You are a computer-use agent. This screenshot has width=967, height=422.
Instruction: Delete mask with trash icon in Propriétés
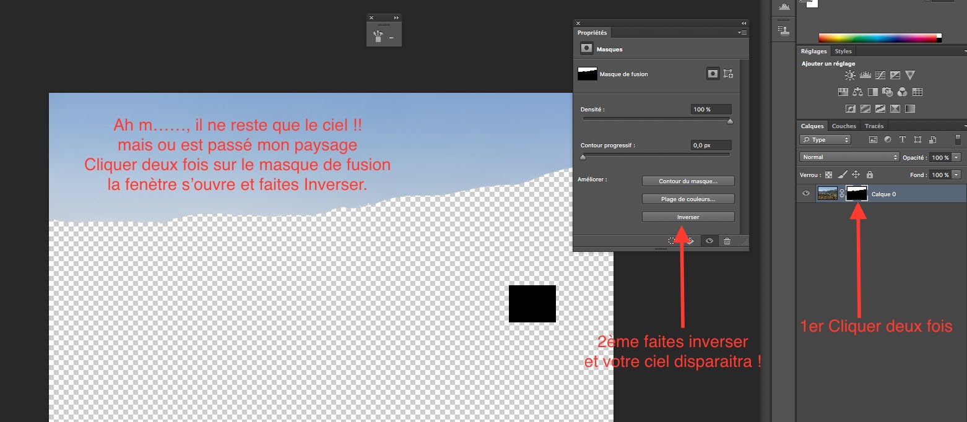pyautogui.click(x=727, y=241)
